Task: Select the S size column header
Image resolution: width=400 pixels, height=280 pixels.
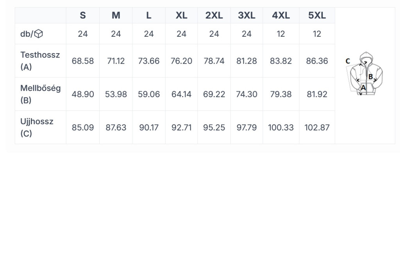Action: (83, 15)
